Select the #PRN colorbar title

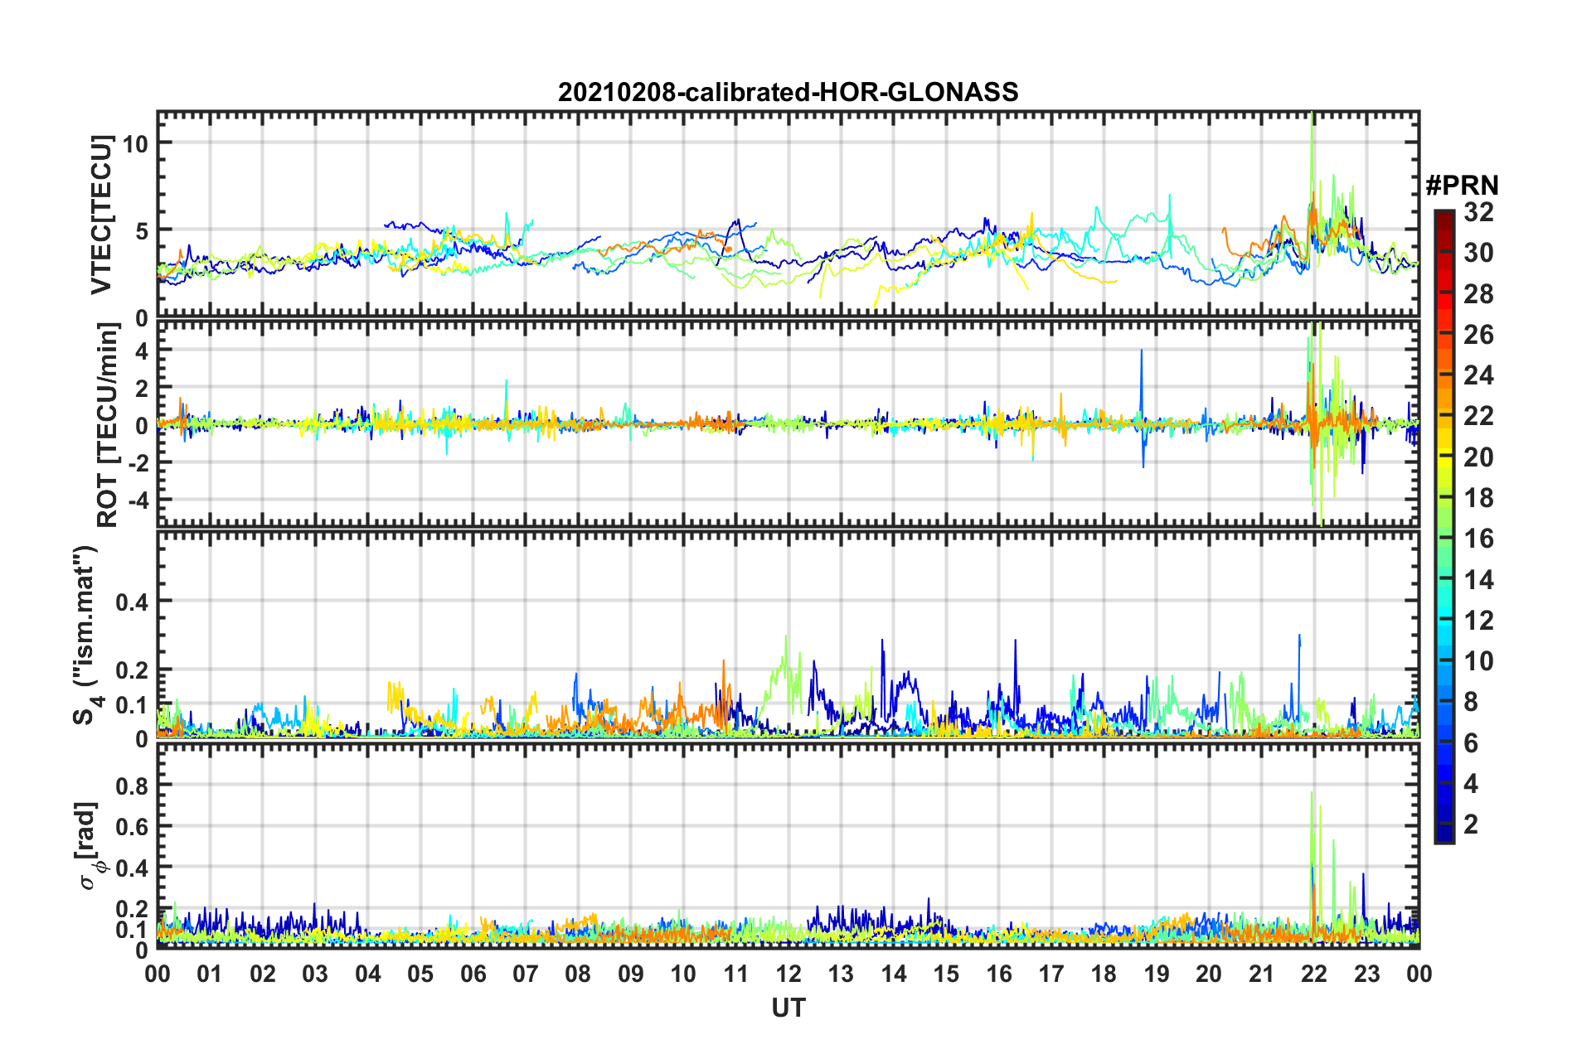tap(1462, 185)
